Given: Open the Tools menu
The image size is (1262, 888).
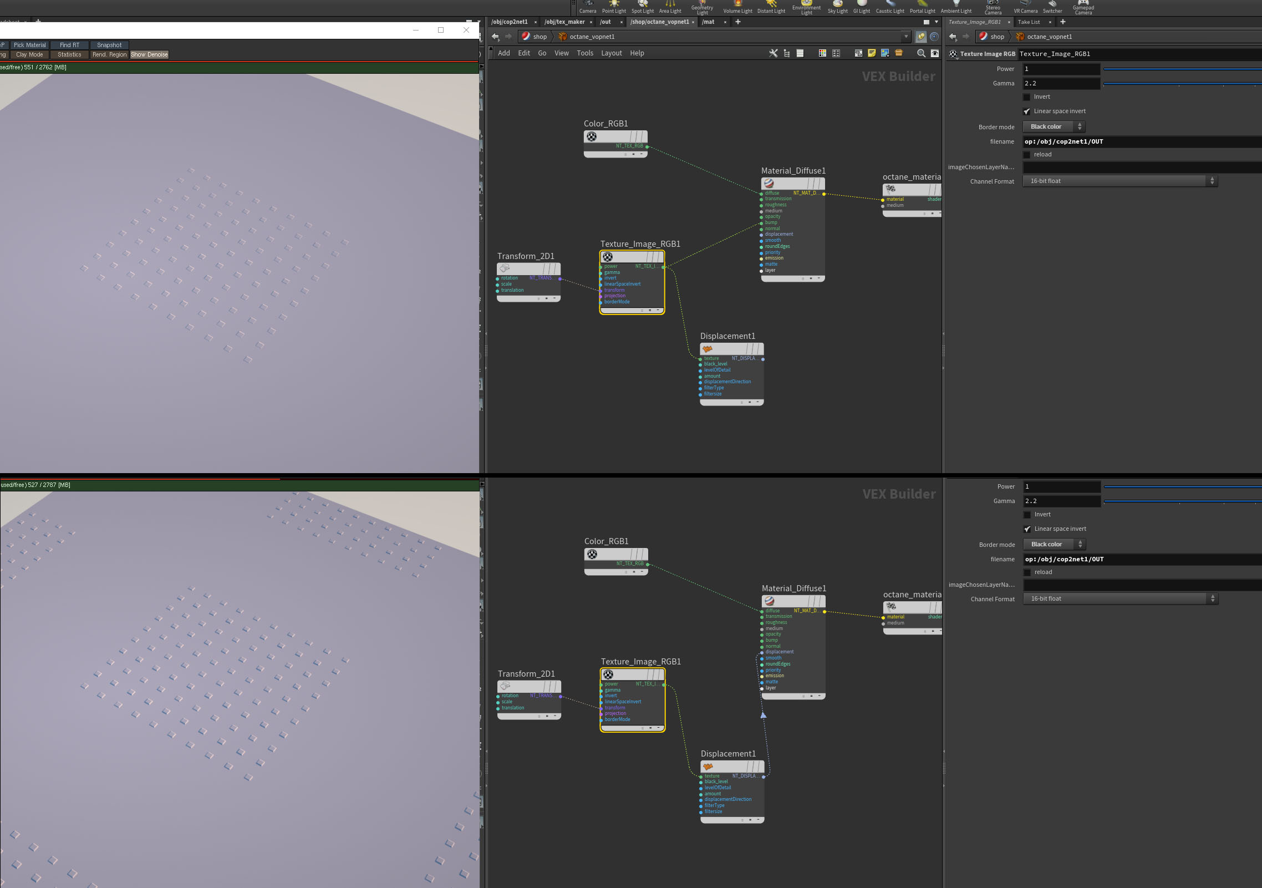Looking at the screenshot, I should 584,53.
